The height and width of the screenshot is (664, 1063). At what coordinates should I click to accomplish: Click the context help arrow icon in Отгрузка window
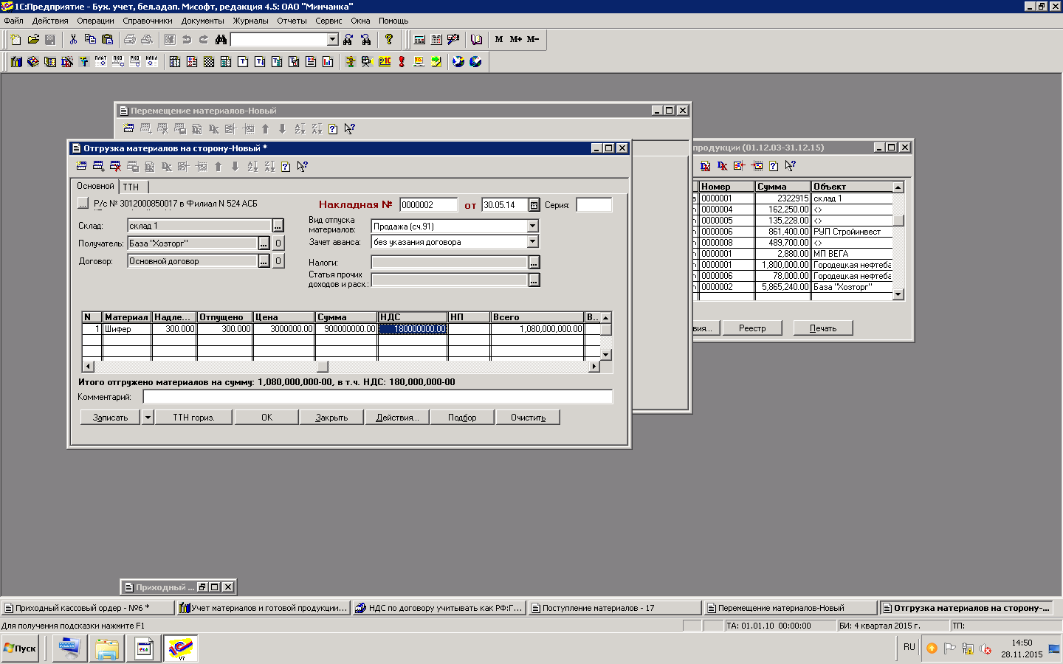(303, 167)
